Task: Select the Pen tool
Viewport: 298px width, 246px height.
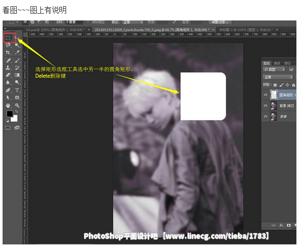Action: pyautogui.click(x=8, y=90)
